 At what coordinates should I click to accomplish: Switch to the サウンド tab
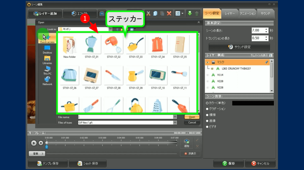coord(265,14)
